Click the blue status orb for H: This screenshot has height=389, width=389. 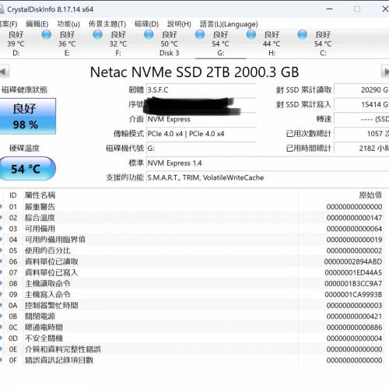coord(251,34)
